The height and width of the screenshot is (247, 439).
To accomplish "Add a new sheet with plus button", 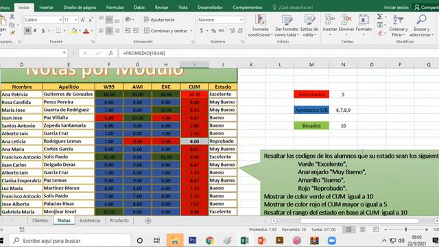I will click(x=148, y=221).
